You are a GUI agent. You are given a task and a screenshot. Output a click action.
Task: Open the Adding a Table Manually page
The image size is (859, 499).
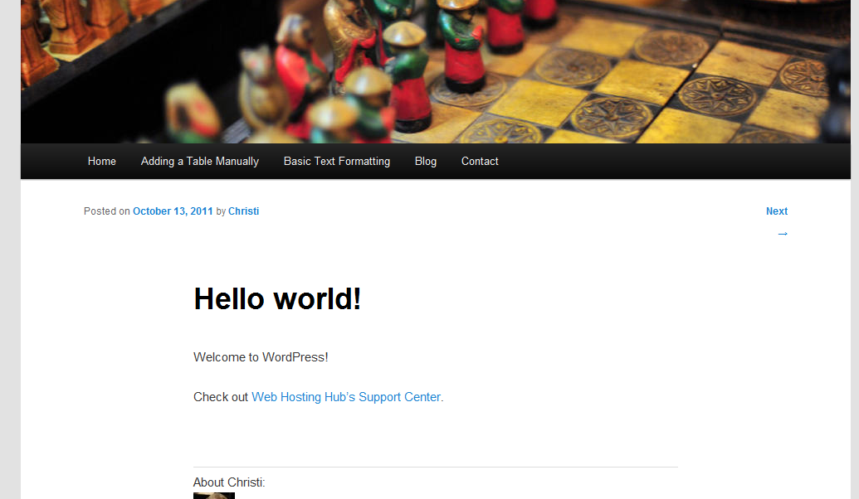199,162
